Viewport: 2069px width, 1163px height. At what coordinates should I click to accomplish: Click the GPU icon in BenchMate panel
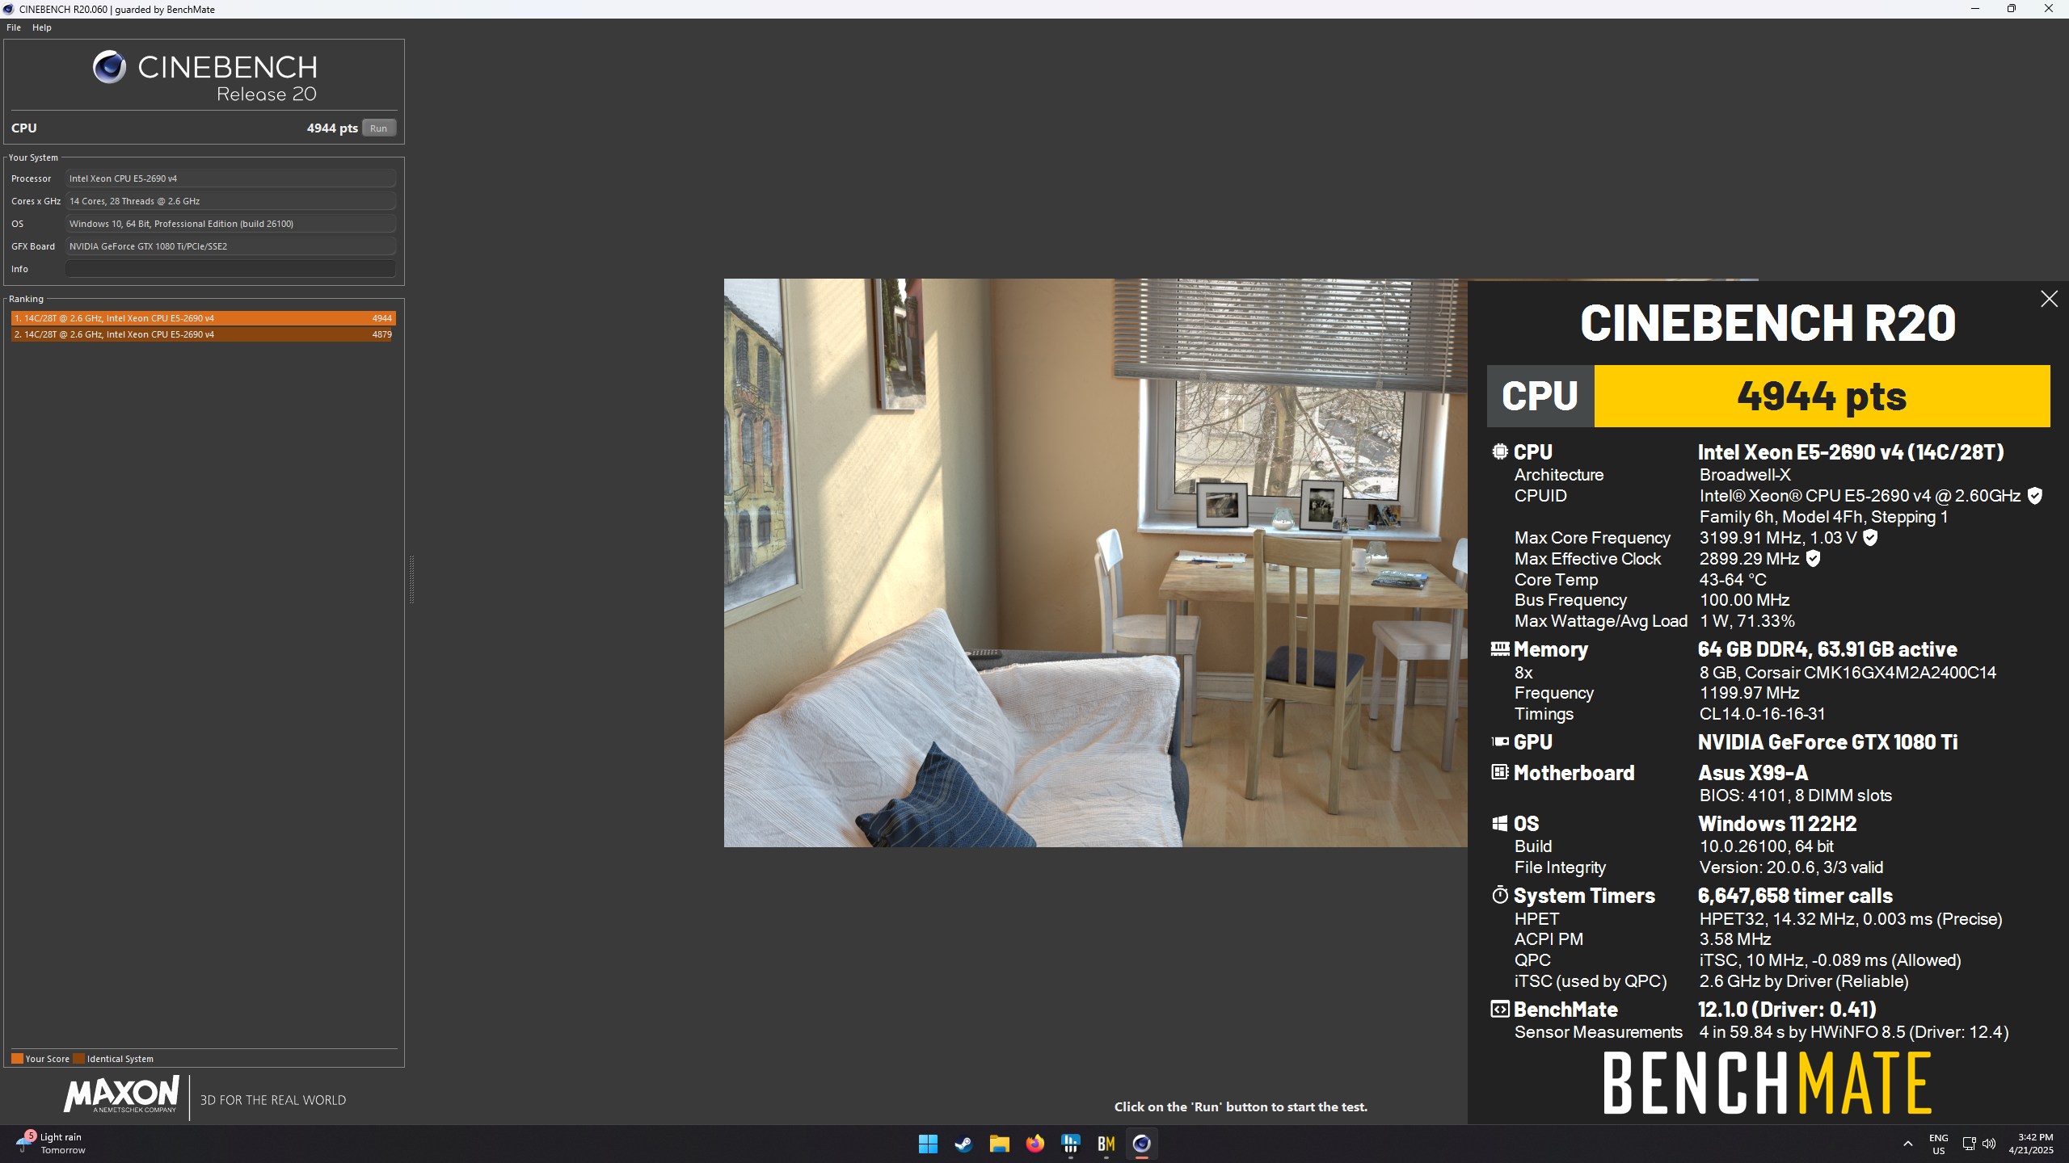(x=1500, y=741)
